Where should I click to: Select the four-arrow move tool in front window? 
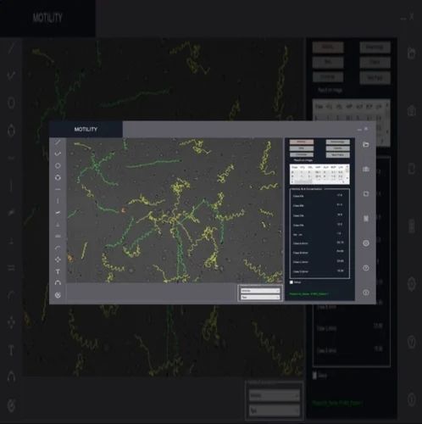coord(58,259)
